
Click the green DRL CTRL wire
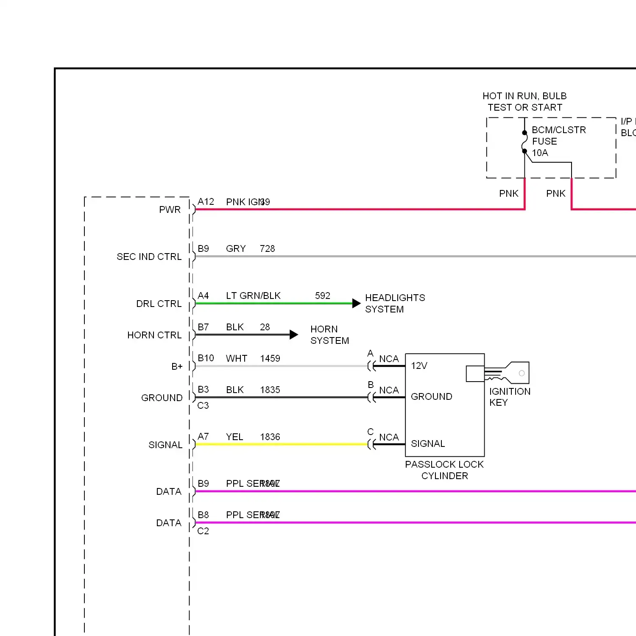pyautogui.click(x=274, y=303)
